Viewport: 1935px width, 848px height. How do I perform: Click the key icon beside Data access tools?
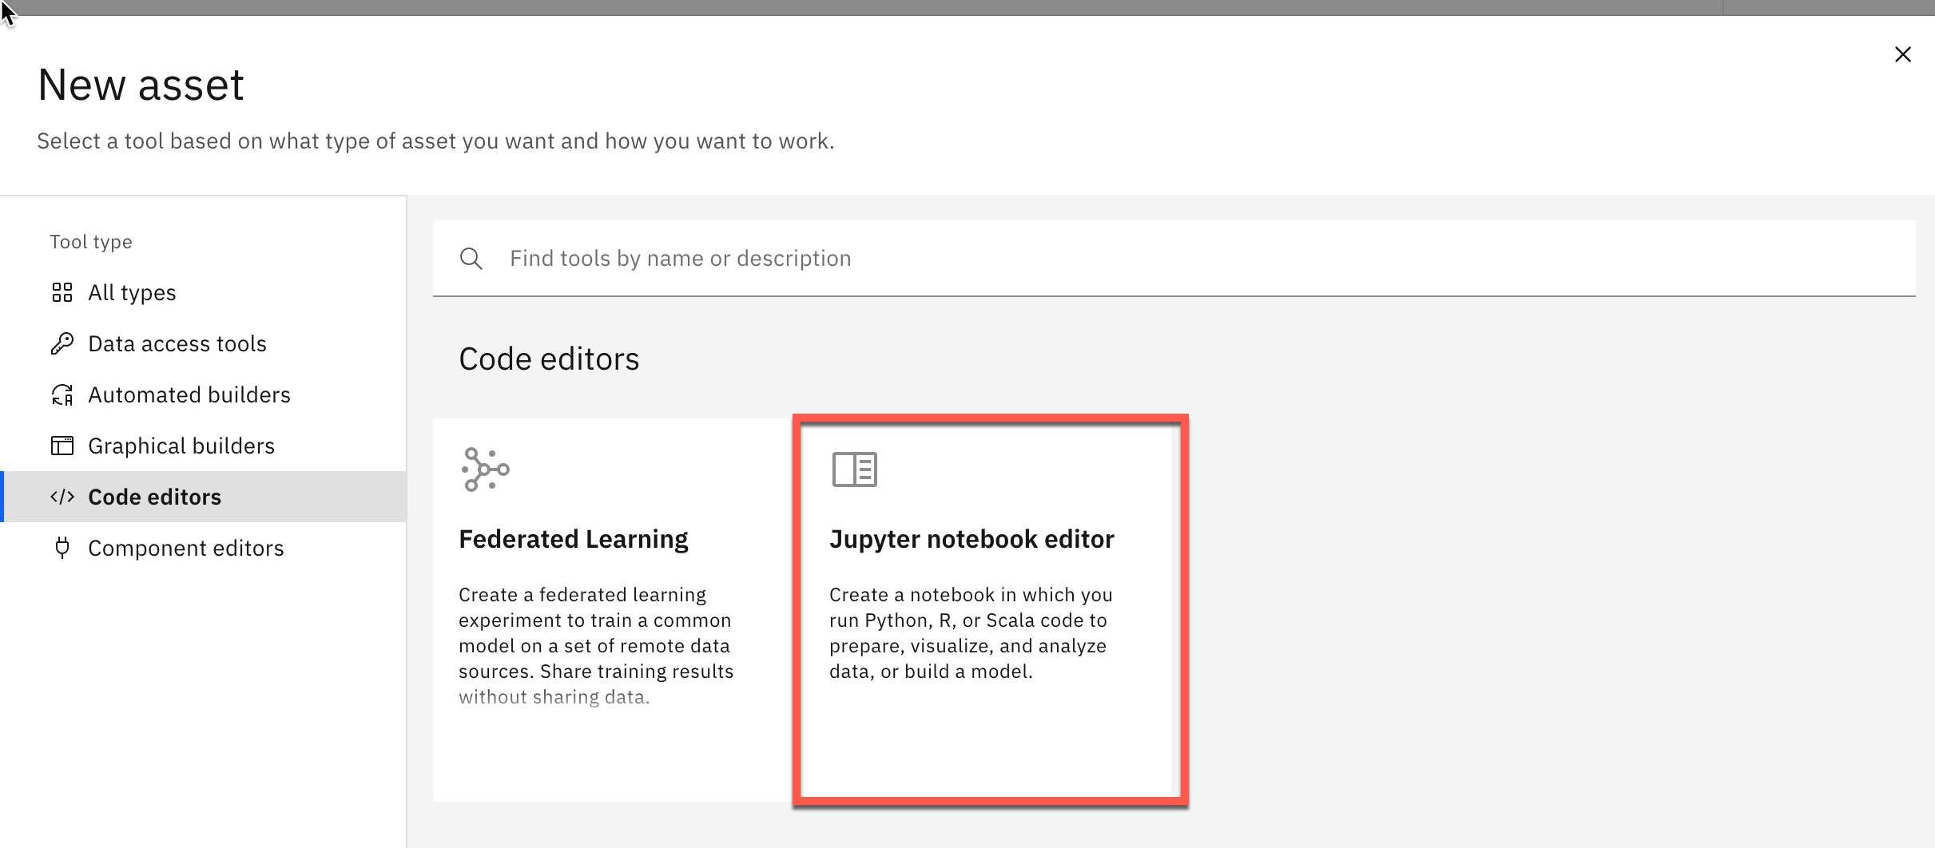(x=64, y=343)
